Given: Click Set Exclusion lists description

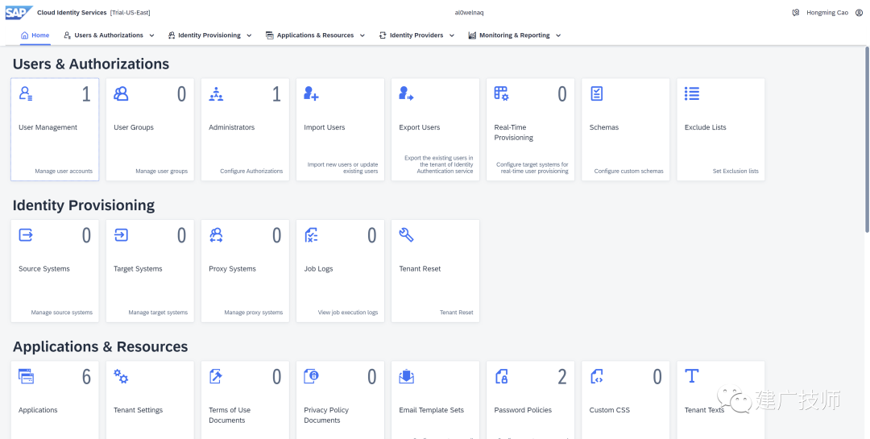Looking at the screenshot, I should click(735, 171).
